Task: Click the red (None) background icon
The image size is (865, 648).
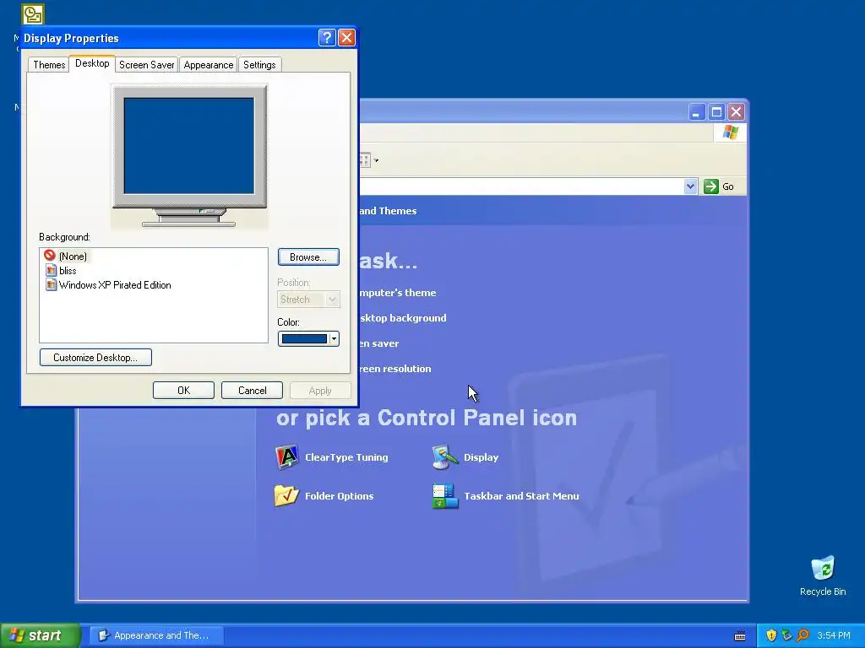Action: (x=50, y=255)
